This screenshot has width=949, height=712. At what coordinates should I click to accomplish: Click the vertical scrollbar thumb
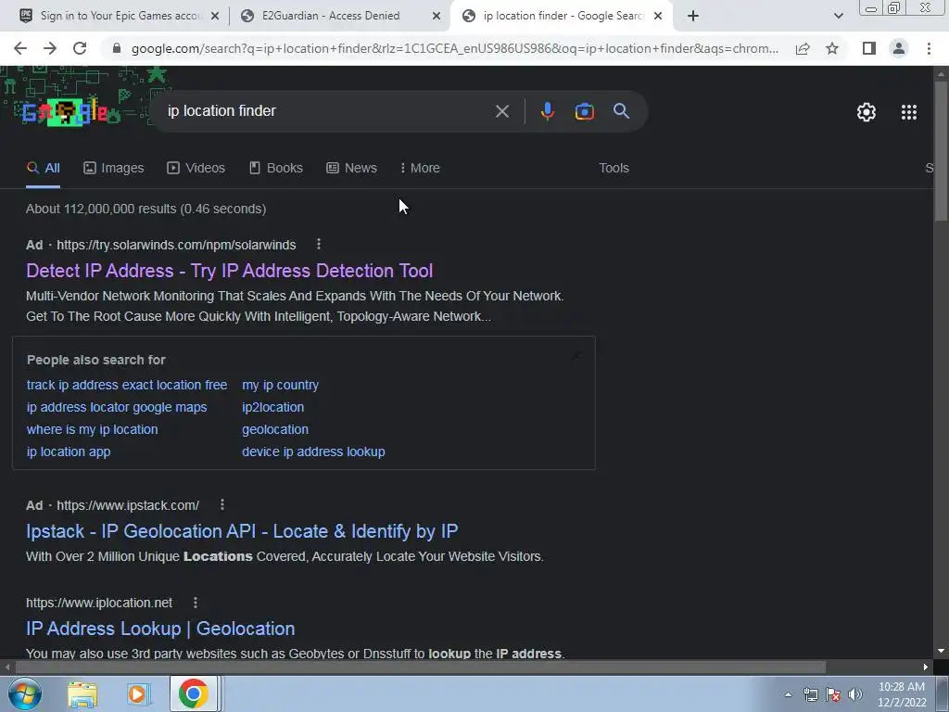(941, 150)
